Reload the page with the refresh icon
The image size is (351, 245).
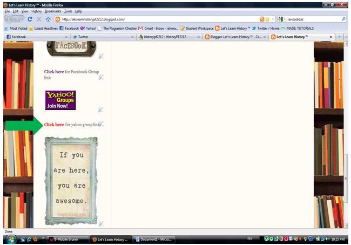[30, 19]
